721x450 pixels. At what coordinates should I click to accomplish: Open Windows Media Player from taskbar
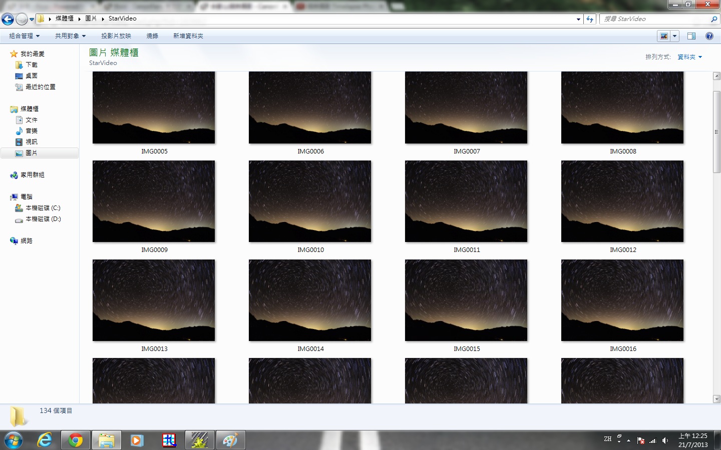point(137,440)
